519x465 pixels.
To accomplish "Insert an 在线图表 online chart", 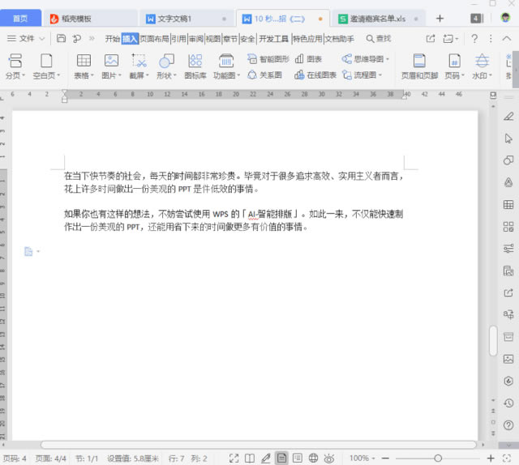I will [315, 75].
